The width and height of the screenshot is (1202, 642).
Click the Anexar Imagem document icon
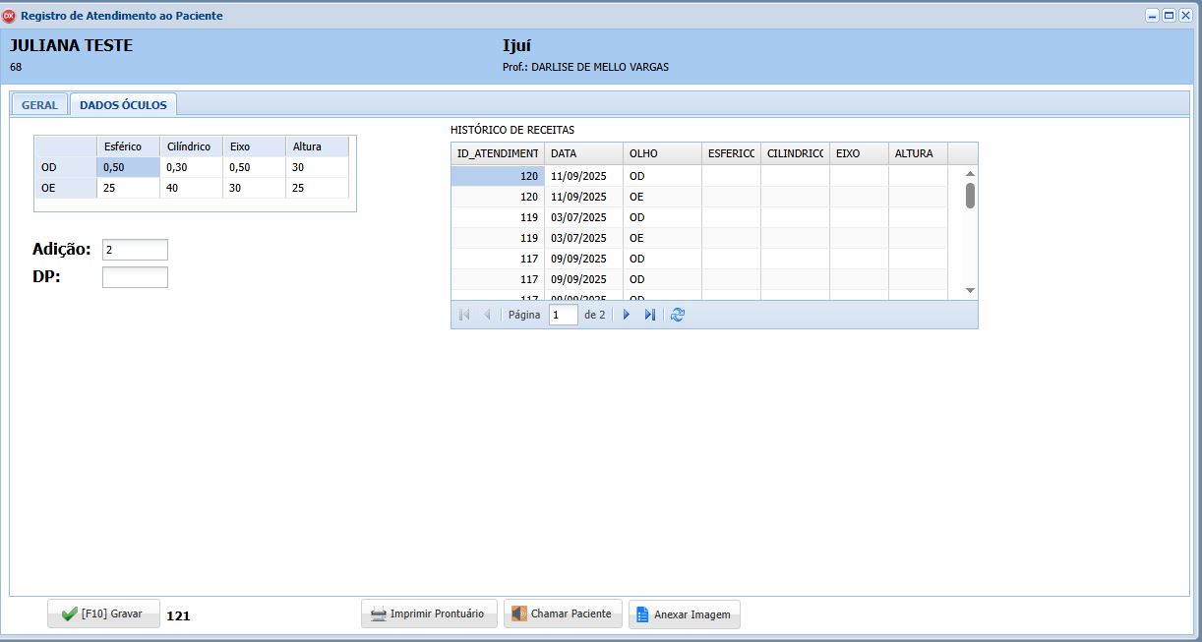pyautogui.click(x=642, y=614)
